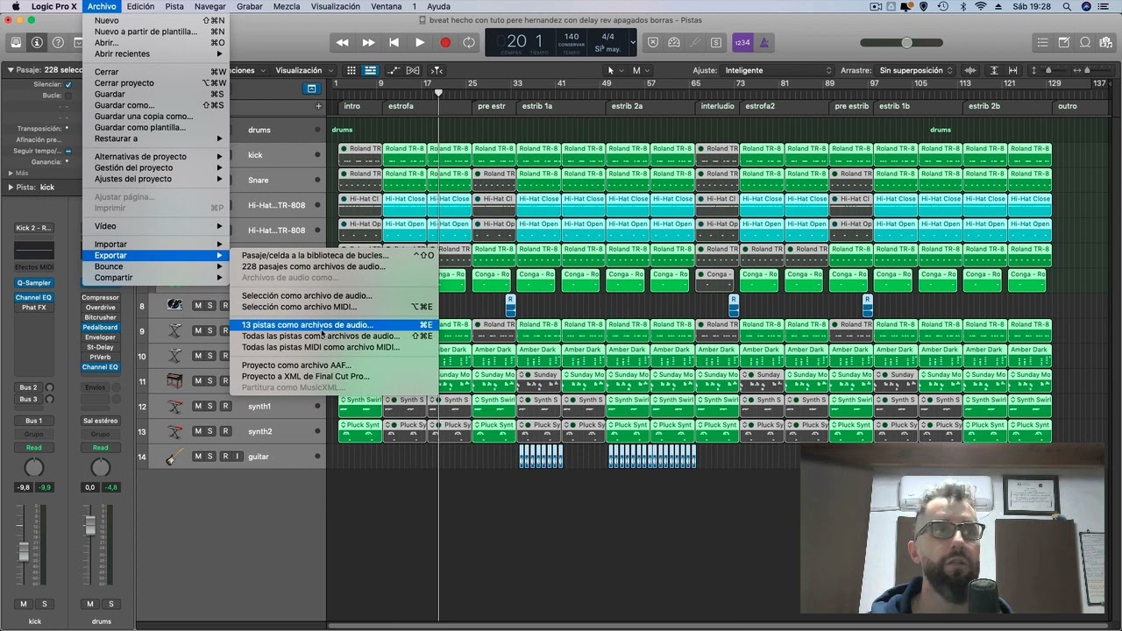1122x631 pixels.
Task: Click the Catch playhead icon
Action: 437,70
